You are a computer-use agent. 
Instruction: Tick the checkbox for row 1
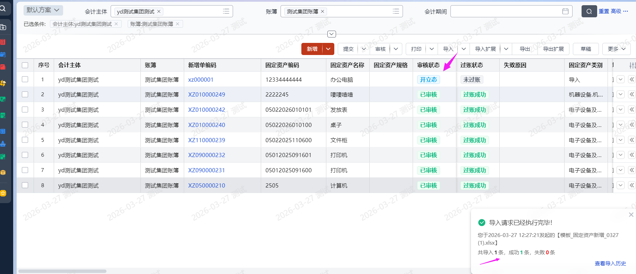pyautogui.click(x=25, y=79)
